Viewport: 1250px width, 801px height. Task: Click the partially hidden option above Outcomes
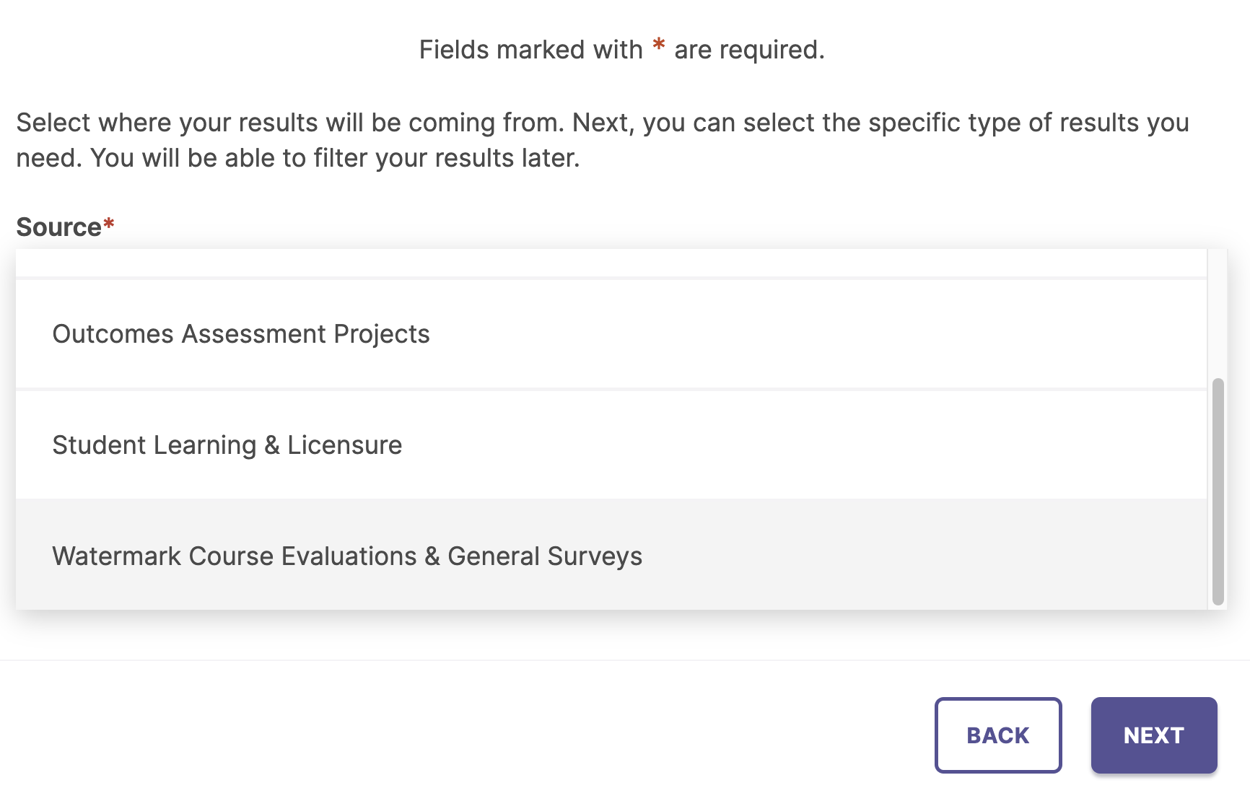point(611,264)
